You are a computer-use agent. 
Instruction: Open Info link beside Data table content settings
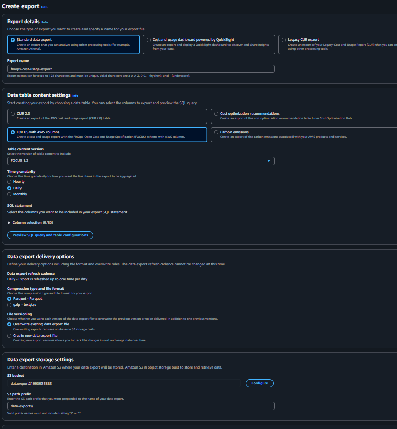pos(75,96)
